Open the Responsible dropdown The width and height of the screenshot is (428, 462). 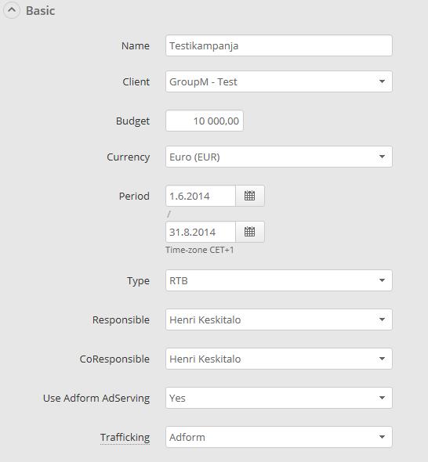tap(279, 319)
